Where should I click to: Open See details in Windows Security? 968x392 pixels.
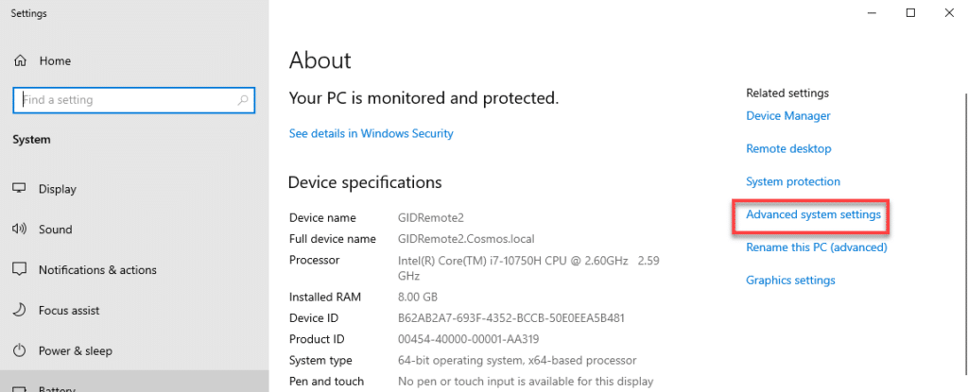[x=371, y=134]
